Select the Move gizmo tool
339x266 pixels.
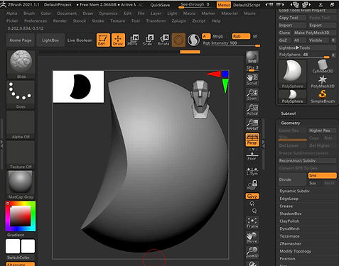(133, 40)
